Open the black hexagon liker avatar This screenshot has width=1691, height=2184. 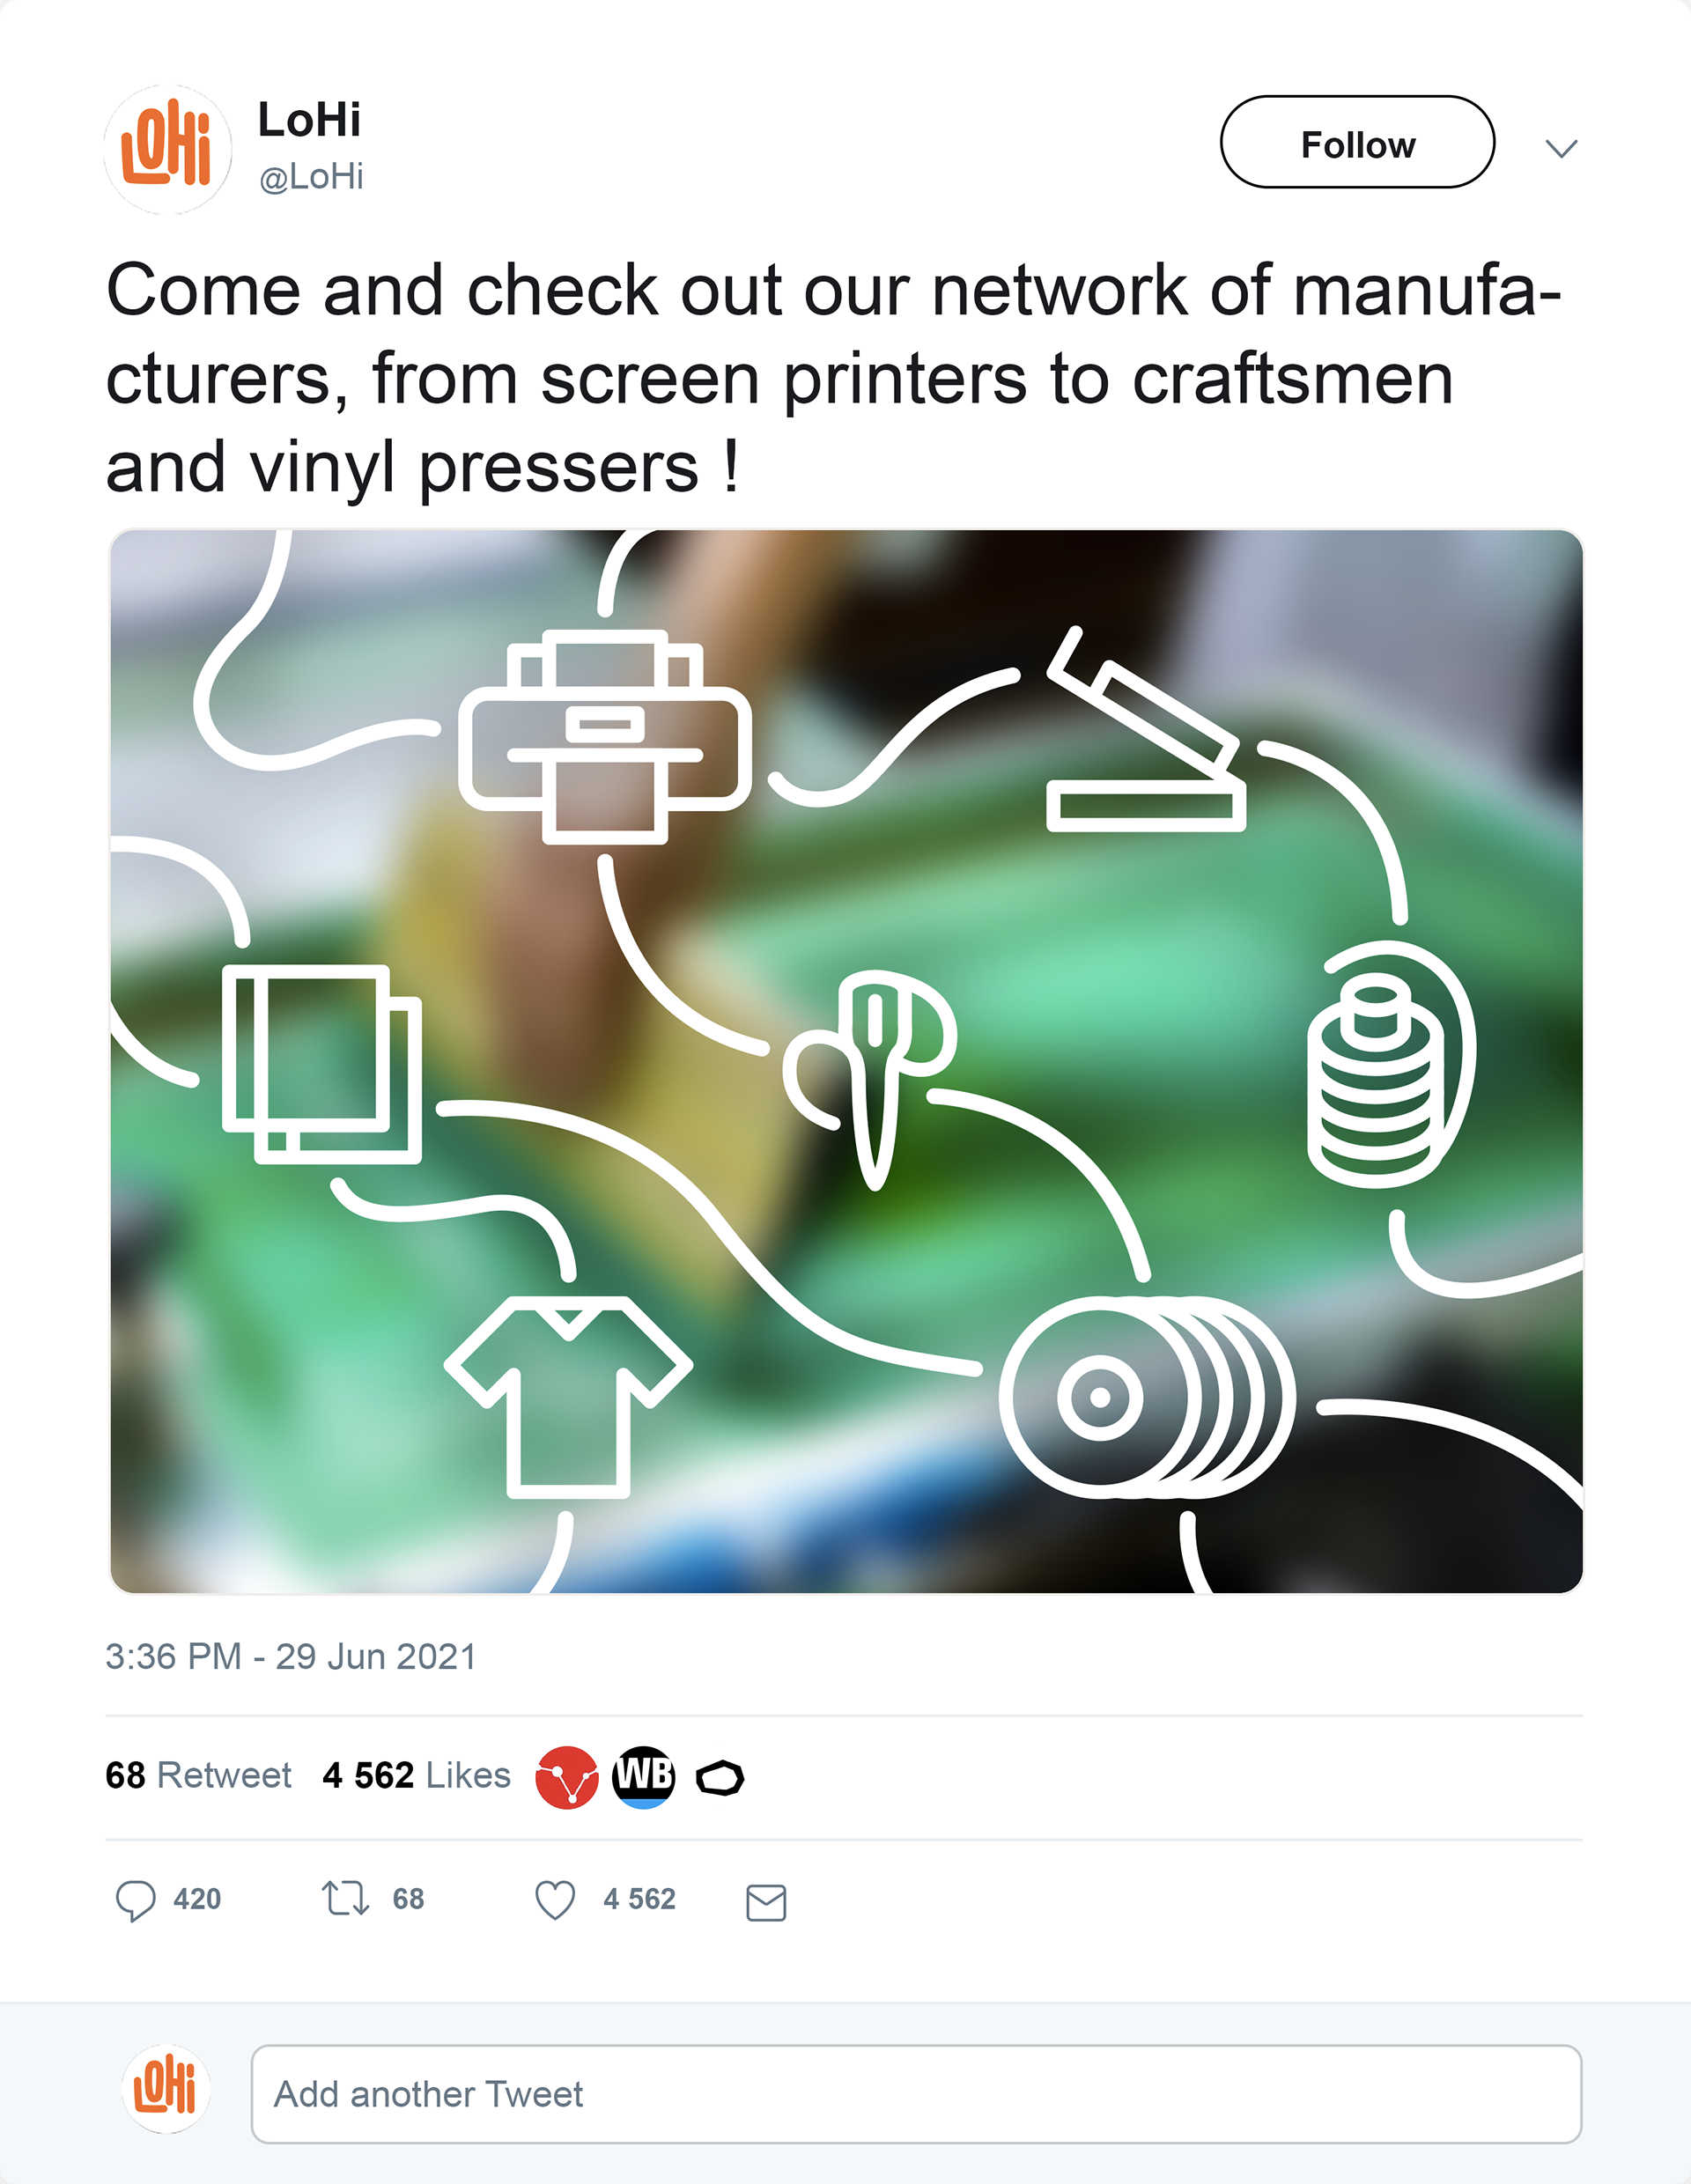tap(720, 1778)
